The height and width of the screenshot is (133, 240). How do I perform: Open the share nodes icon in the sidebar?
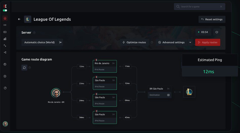[5, 52]
